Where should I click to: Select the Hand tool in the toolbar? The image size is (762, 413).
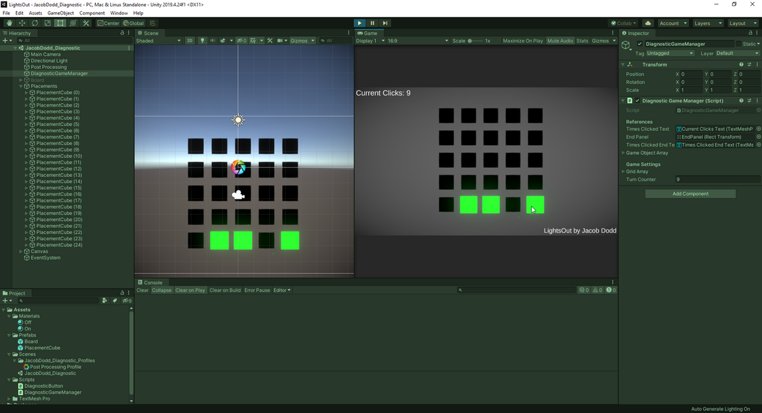click(9, 23)
